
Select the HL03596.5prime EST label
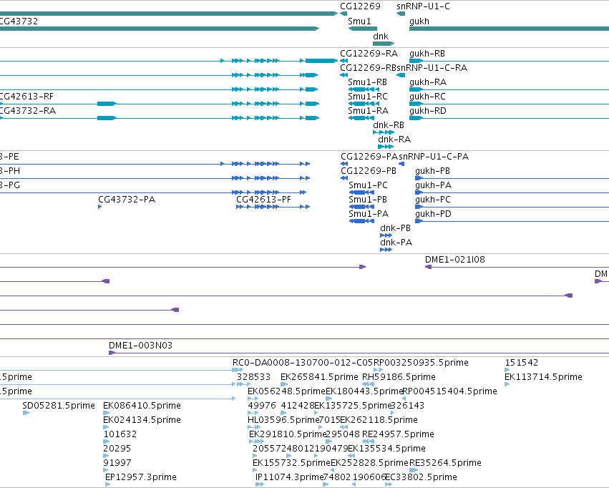(x=283, y=420)
